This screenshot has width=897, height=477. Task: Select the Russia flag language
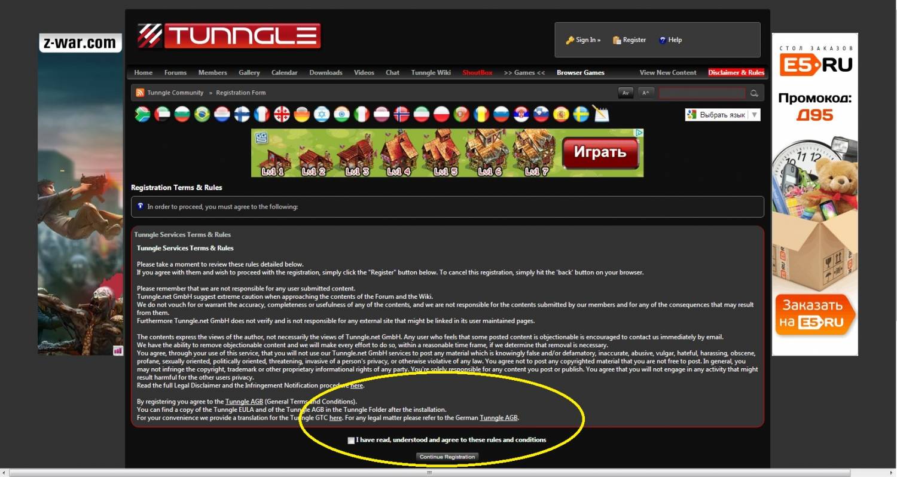tap(501, 114)
